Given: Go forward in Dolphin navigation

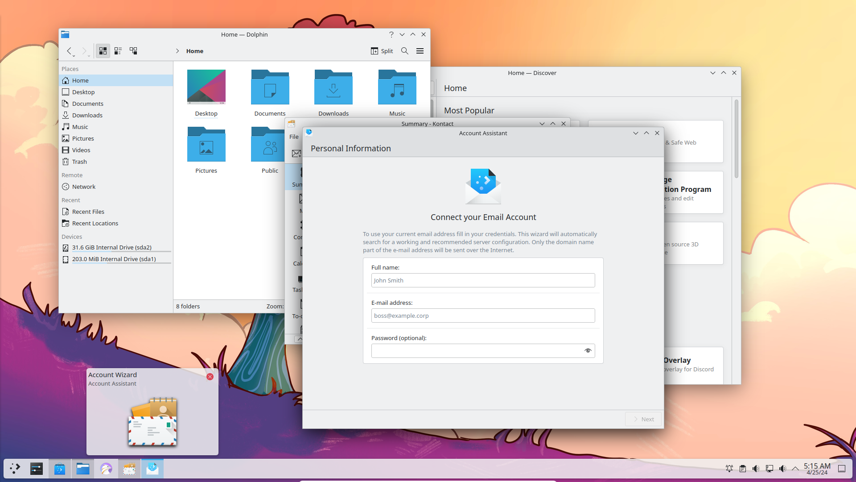Looking at the screenshot, I should [x=84, y=51].
